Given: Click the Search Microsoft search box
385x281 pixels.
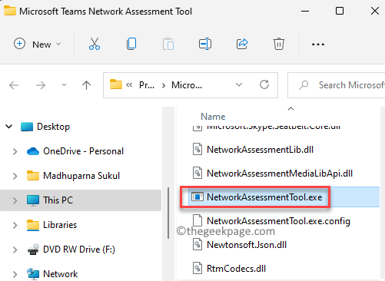Looking at the screenshot, I should (x=337, y=85).
